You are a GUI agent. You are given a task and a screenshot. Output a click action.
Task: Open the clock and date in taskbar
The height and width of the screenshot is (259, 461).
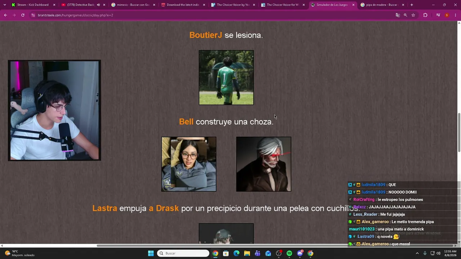coord(450,253)
